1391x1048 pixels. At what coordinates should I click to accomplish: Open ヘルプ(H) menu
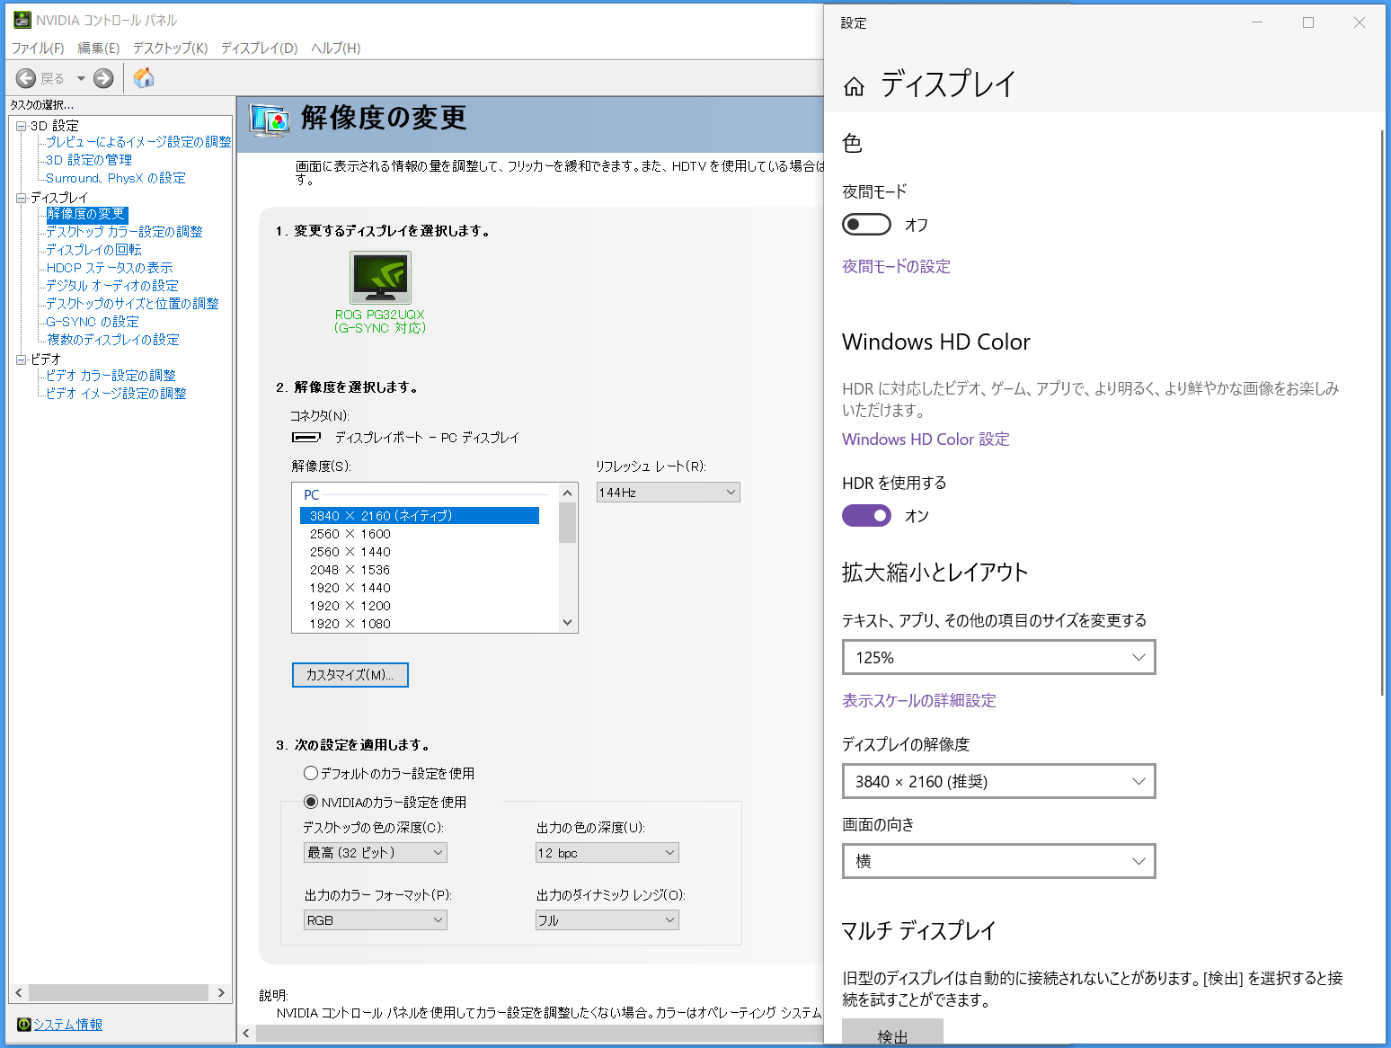(x=336, y=48)
